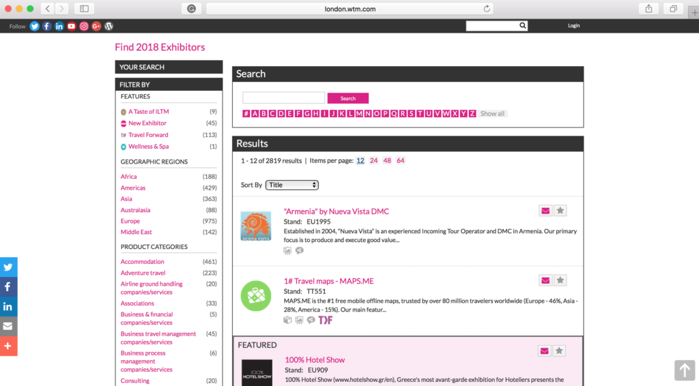
Task: Click the Safari address bar london.wtm.com
Action: point(350,8)
